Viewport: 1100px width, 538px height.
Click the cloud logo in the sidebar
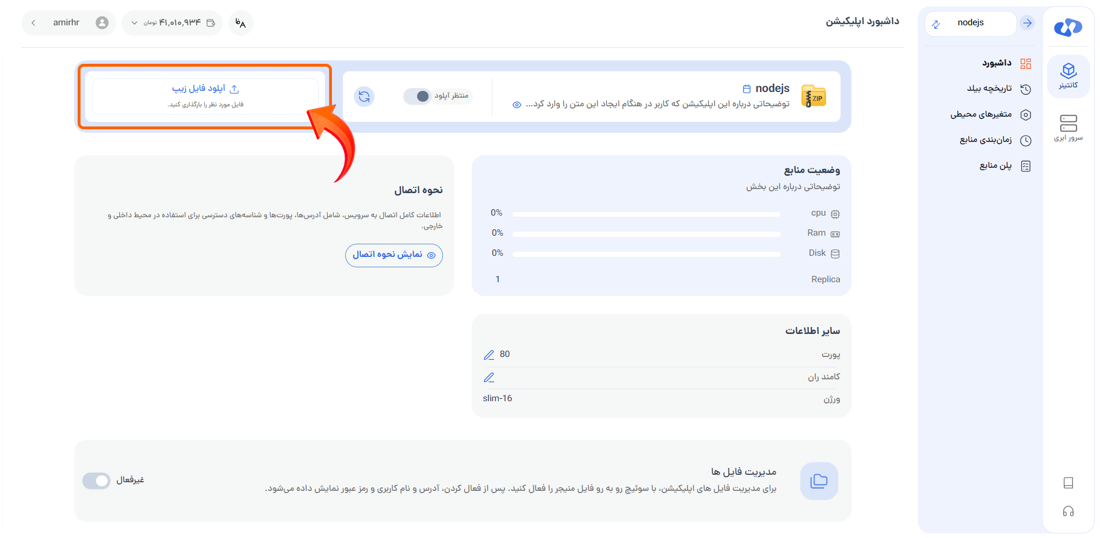point(1068,27)
